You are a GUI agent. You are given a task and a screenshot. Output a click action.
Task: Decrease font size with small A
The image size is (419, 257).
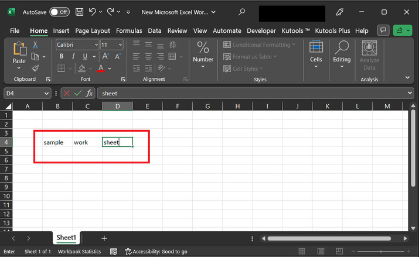tap(118, 56)
